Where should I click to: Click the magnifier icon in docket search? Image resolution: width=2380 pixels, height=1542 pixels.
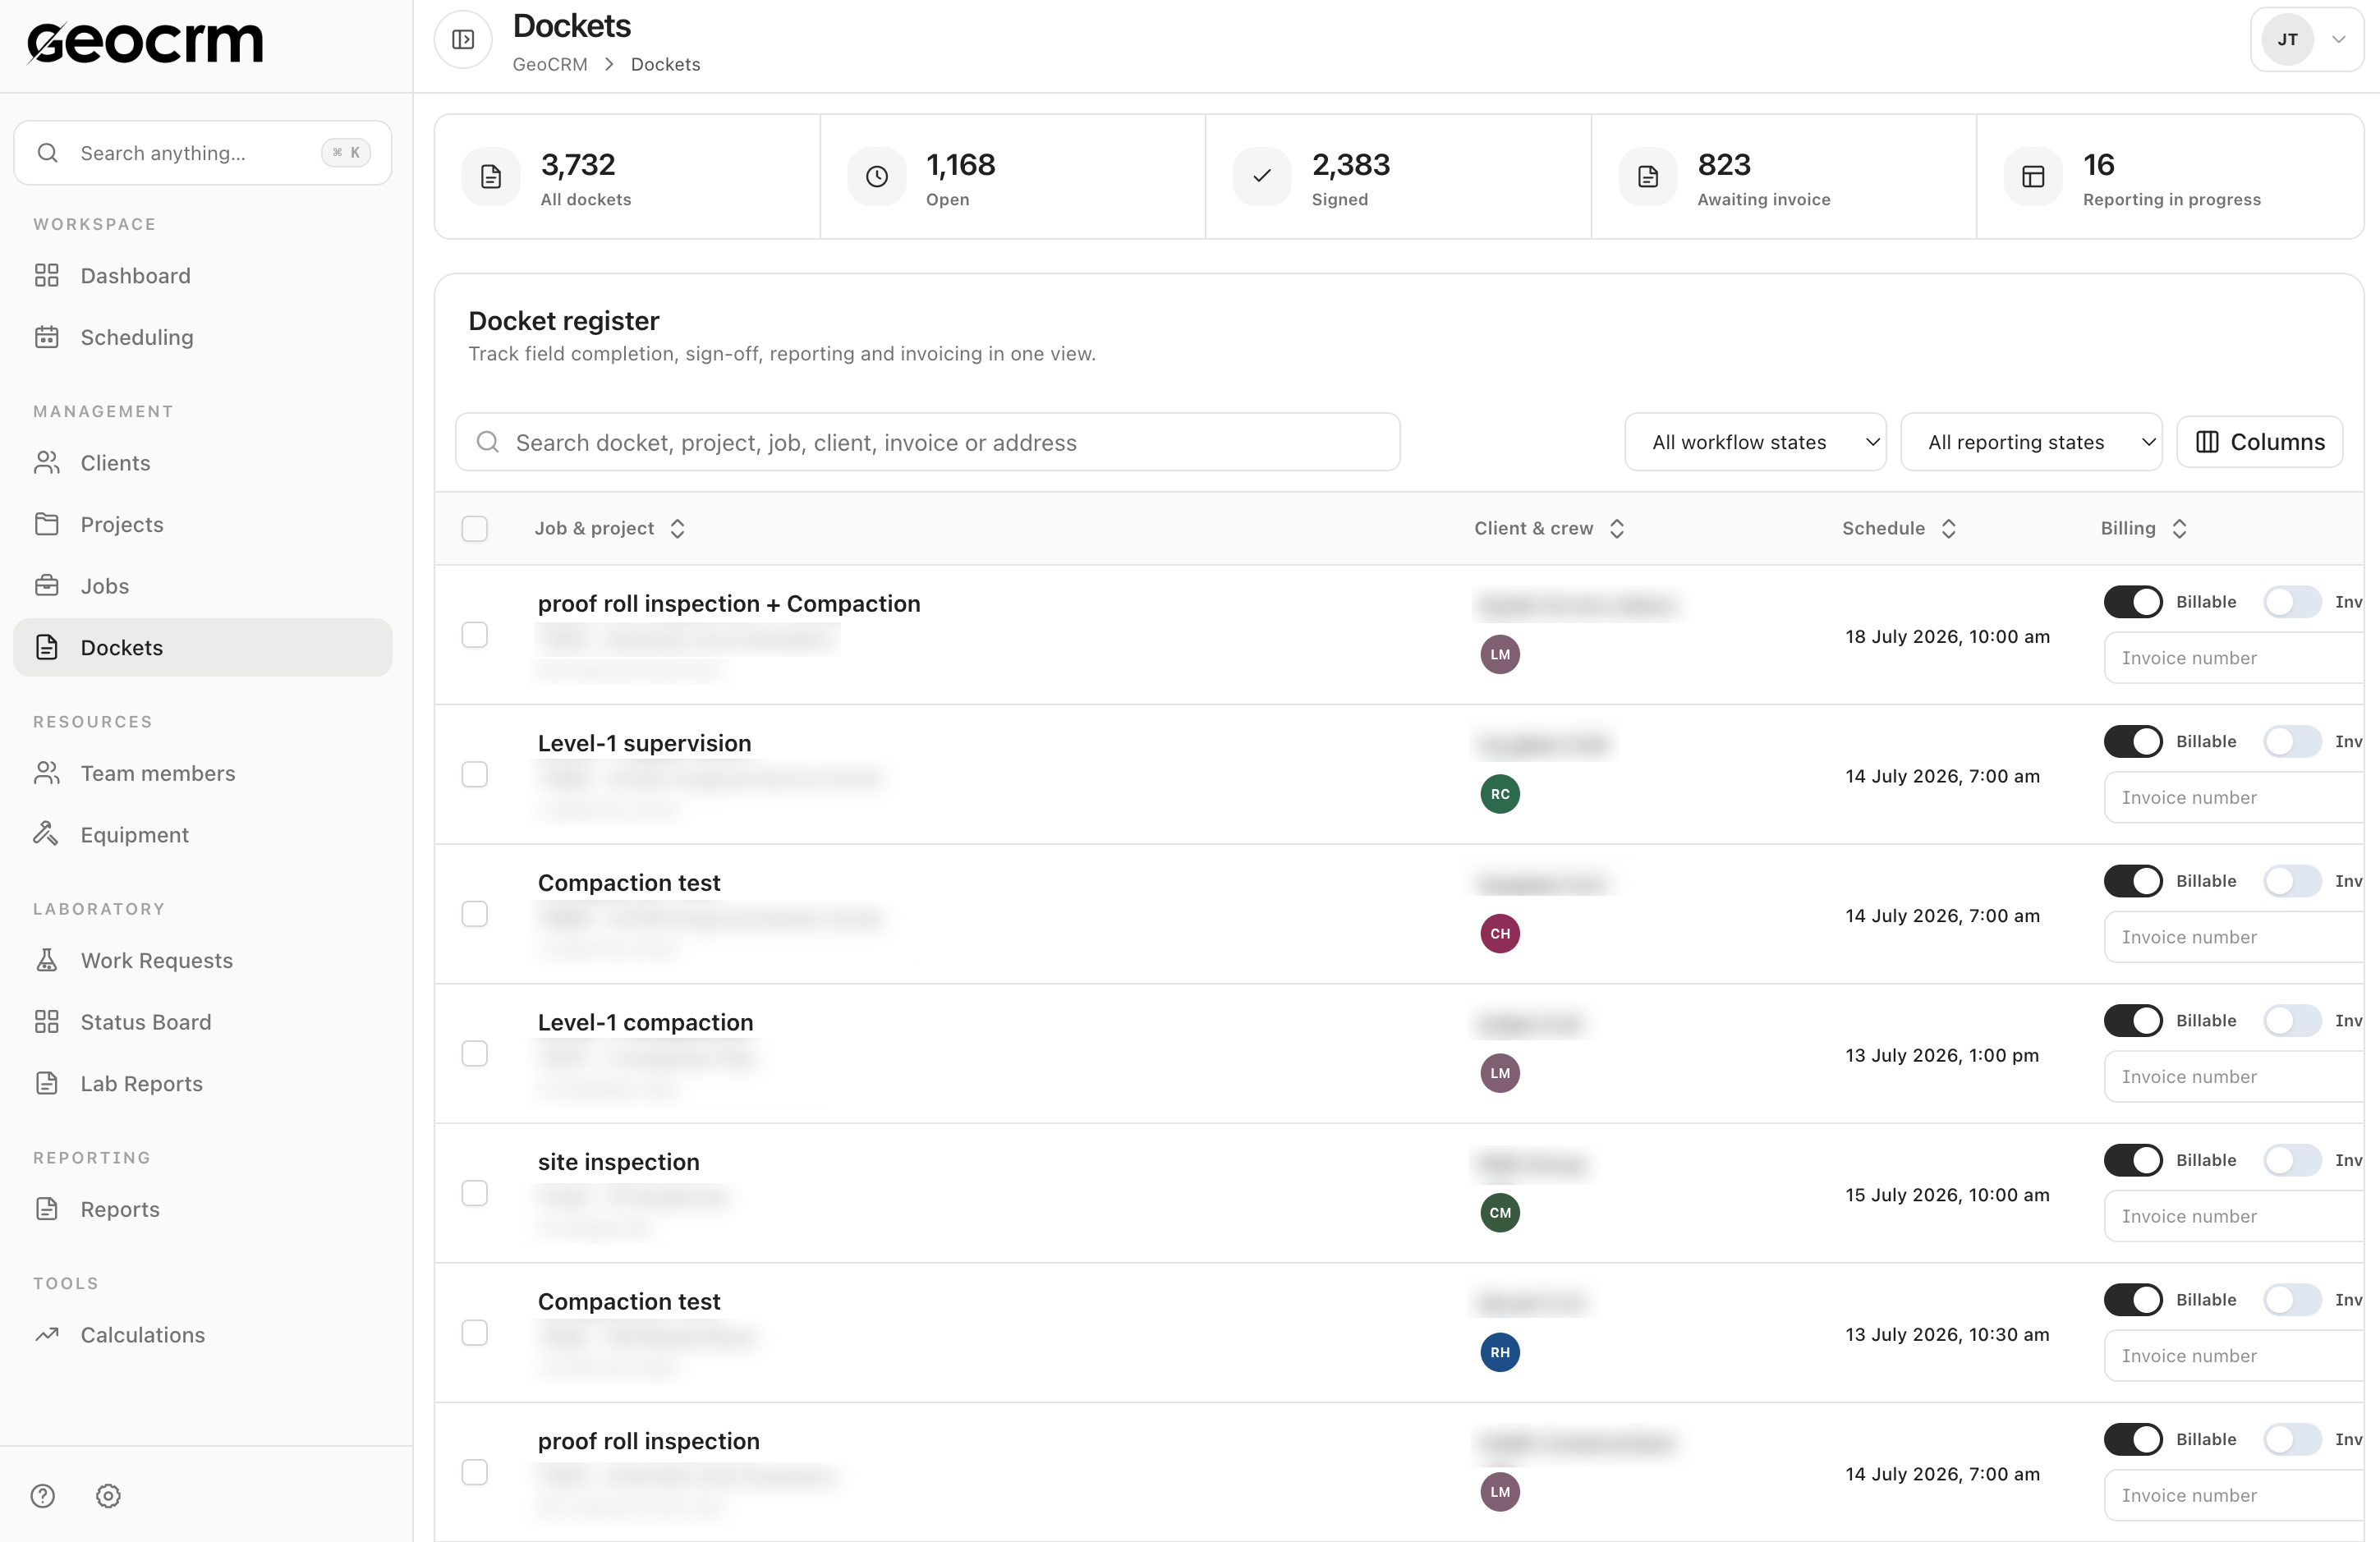pos(488,442)
